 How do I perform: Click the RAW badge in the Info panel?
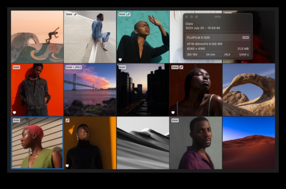point(245,37)
